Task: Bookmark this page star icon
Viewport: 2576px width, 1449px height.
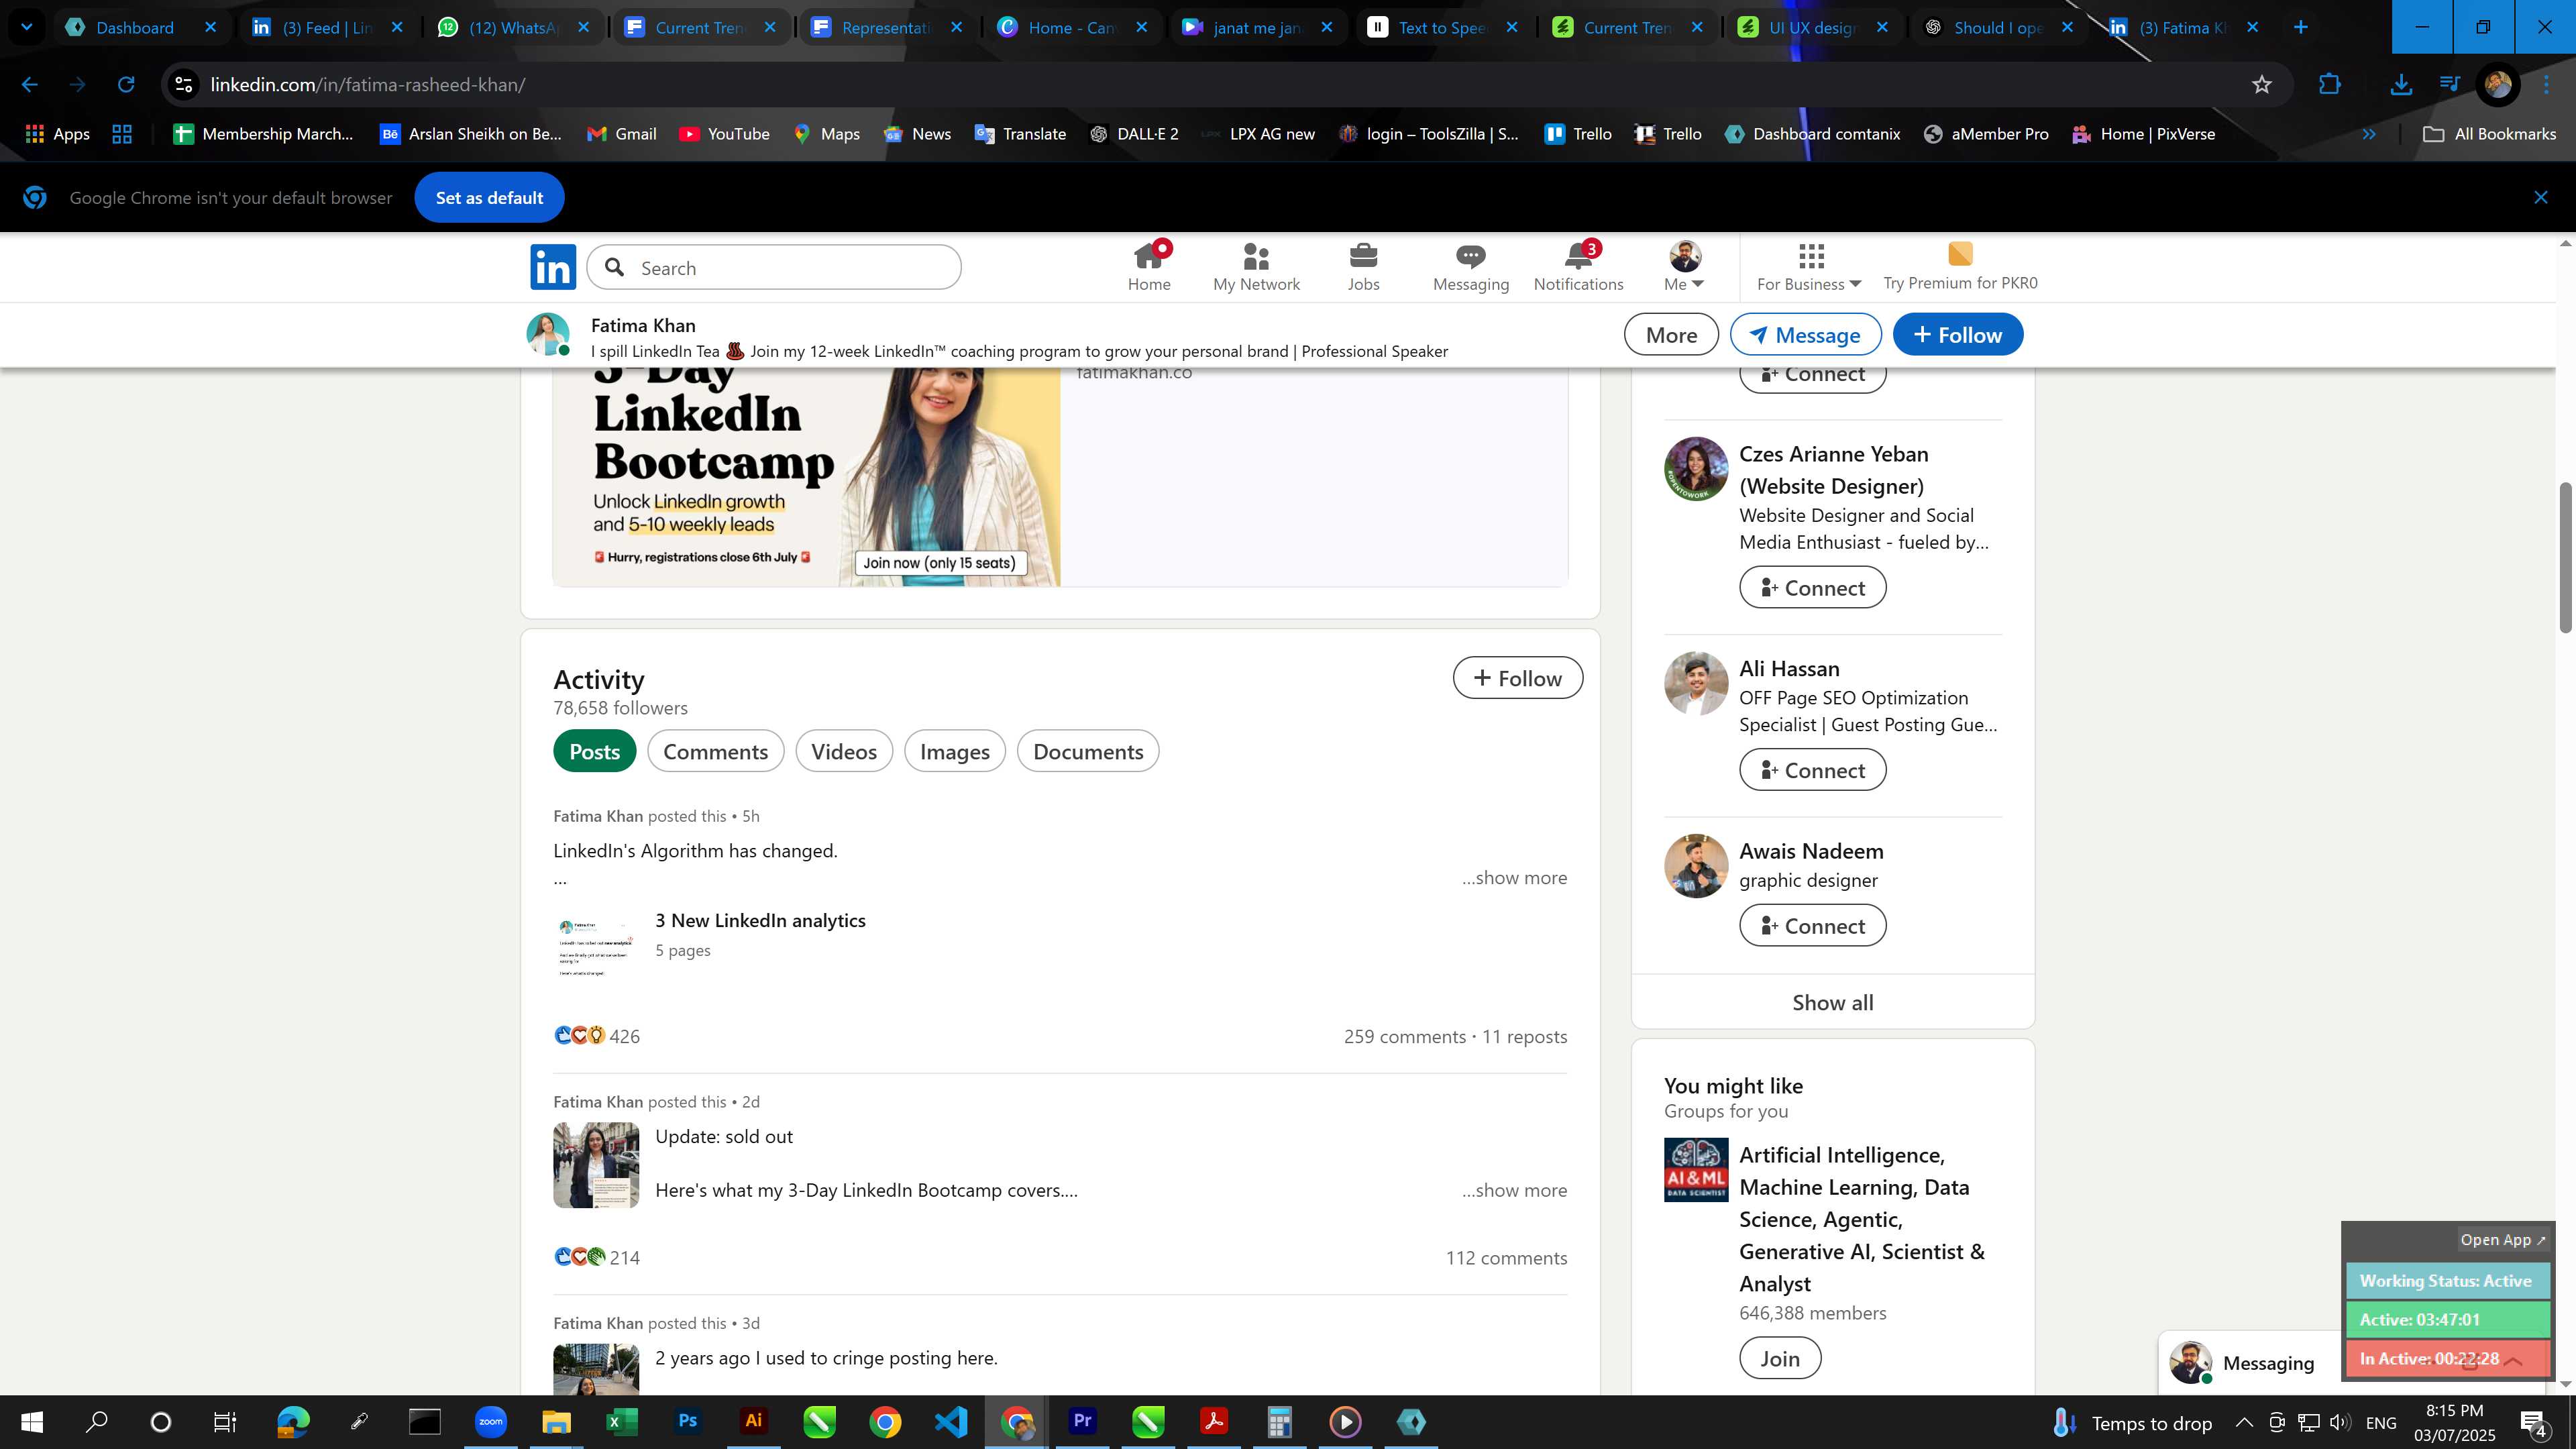Action: tap(2262, 85)
